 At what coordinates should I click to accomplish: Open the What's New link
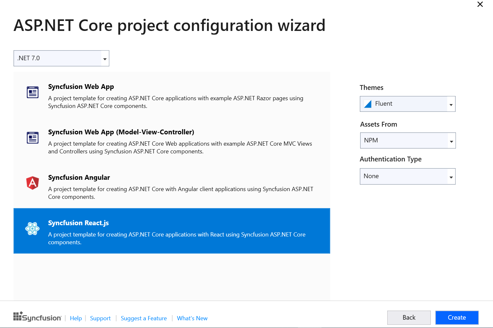[192, 318]
